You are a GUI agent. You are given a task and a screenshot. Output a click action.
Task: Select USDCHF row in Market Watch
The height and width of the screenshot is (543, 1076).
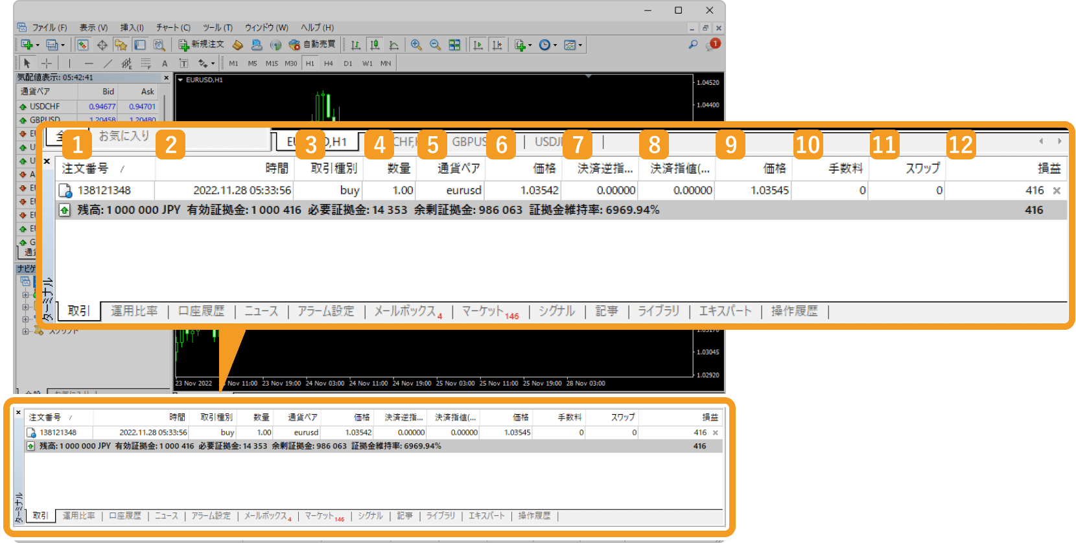click(x=88, y=106)
